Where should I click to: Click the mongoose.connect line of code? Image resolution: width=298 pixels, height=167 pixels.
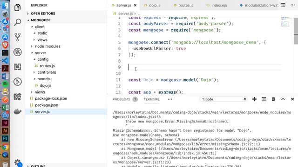tap(197, 42)
